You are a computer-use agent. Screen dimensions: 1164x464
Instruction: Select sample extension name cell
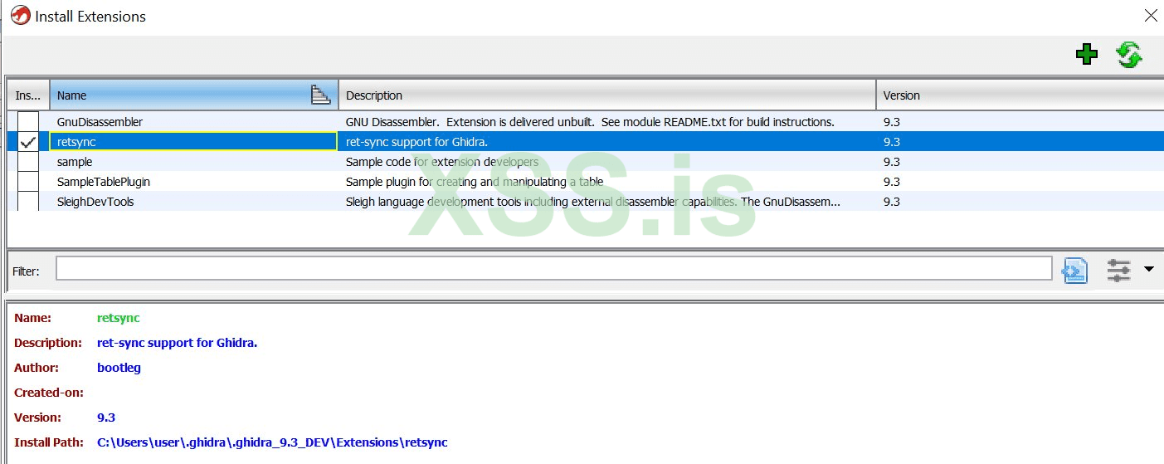[x=194, y=162]
